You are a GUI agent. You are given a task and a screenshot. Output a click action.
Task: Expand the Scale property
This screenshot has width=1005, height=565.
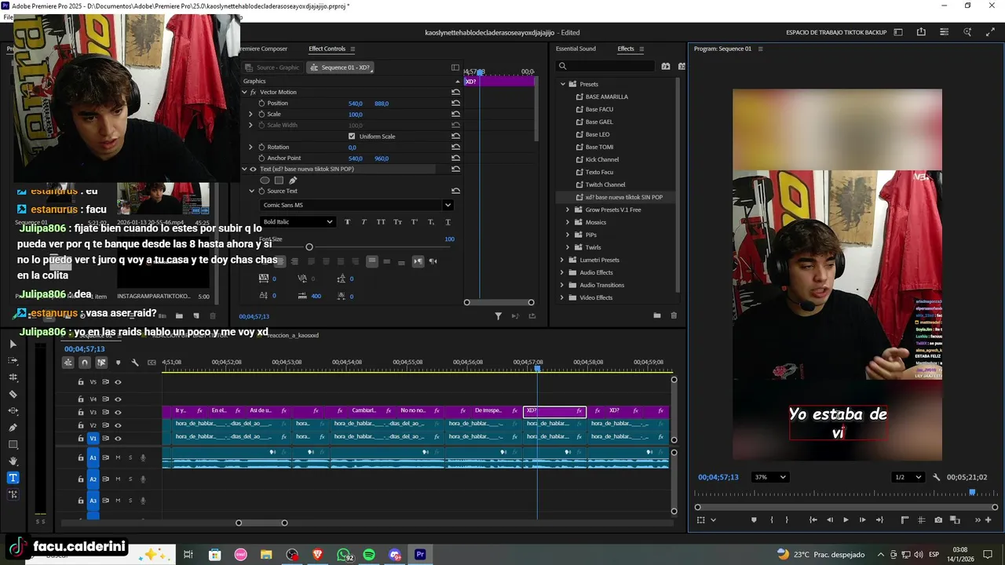point(251,114)
